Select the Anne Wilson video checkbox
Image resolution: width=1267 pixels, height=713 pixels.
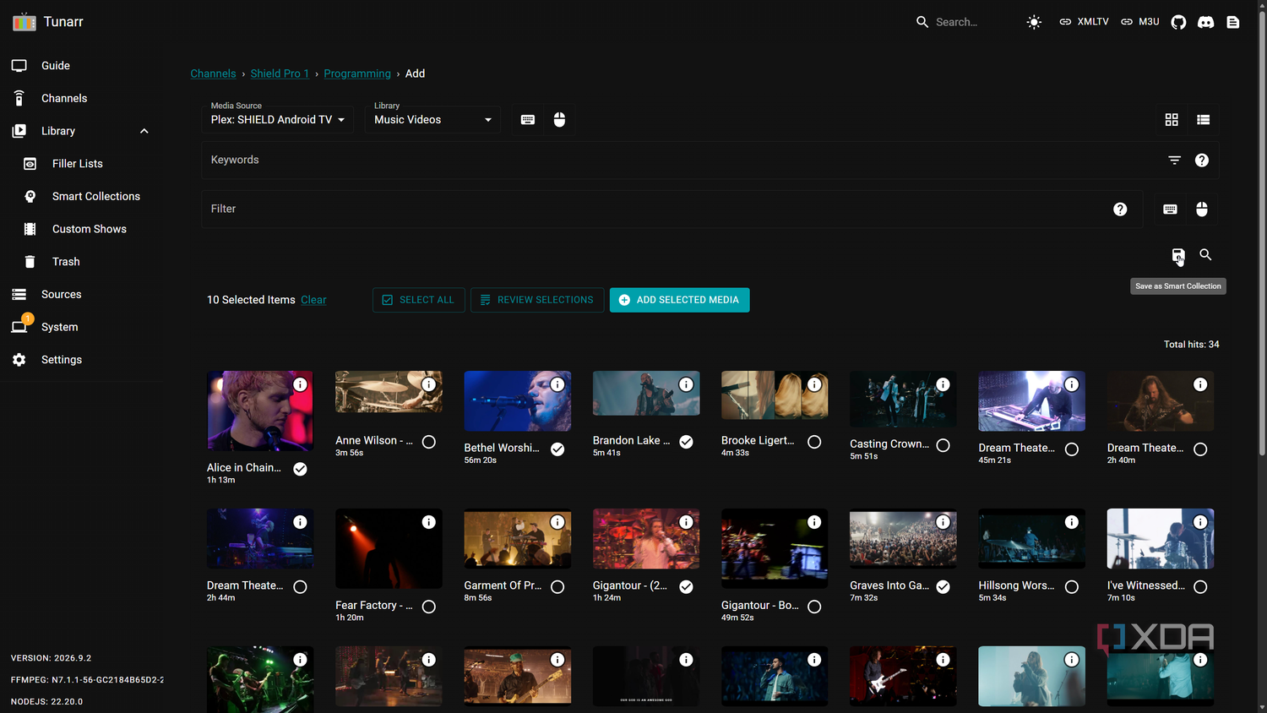pyautogui.click(x=429, y=442)
